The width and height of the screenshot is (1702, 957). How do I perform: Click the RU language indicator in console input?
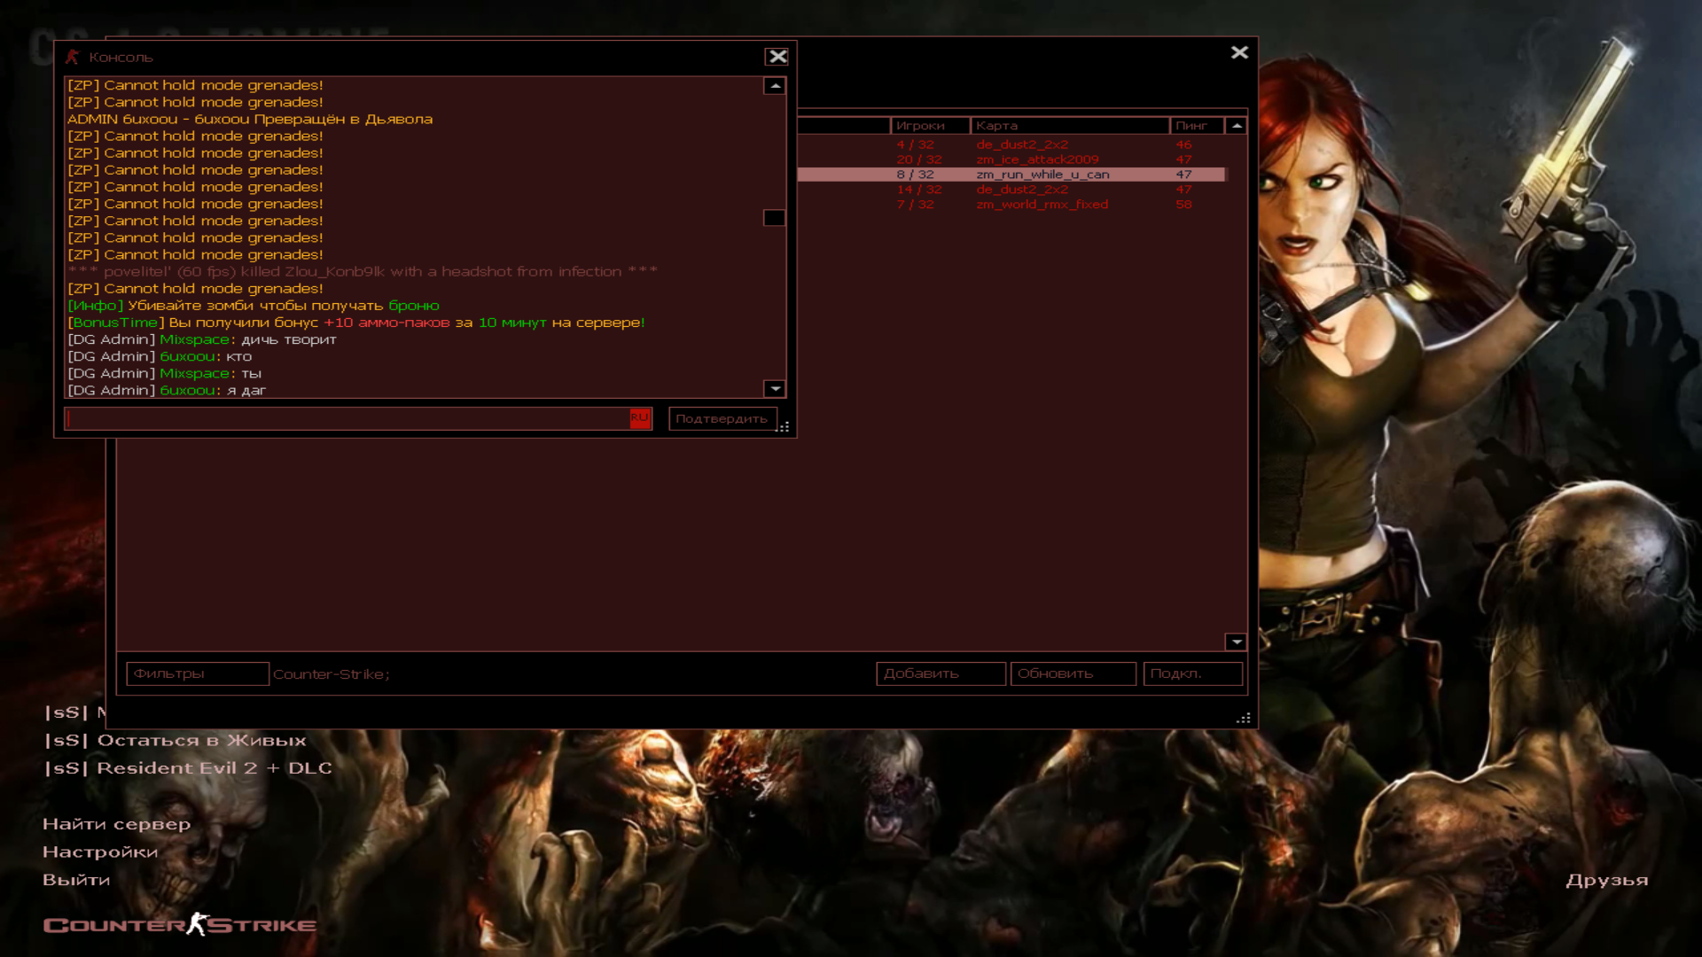tap(639, 418)
